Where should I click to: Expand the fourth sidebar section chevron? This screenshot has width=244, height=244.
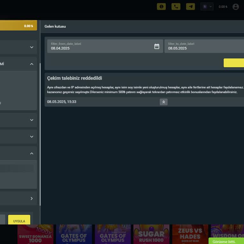coord(31,137)
